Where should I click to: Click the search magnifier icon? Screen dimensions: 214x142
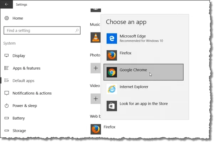(x=77, y=30)
